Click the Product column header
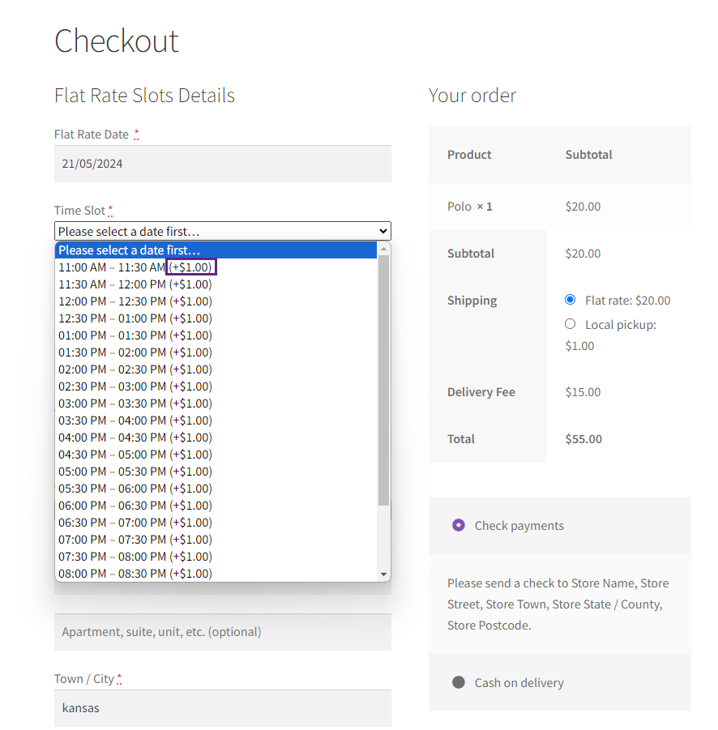 coord(469,155)
